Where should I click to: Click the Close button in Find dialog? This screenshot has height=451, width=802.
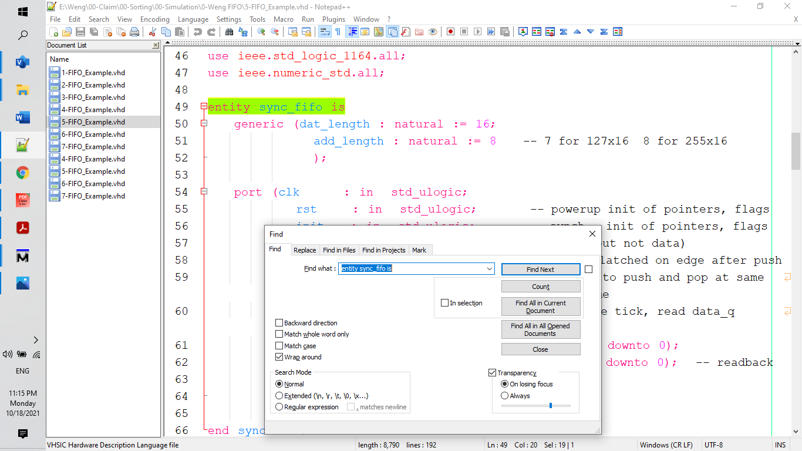point(541,349)
